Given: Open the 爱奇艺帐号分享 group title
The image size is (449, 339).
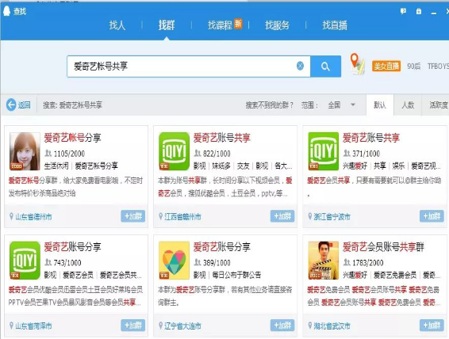Looking at the screenshot, I should (72, 138).
